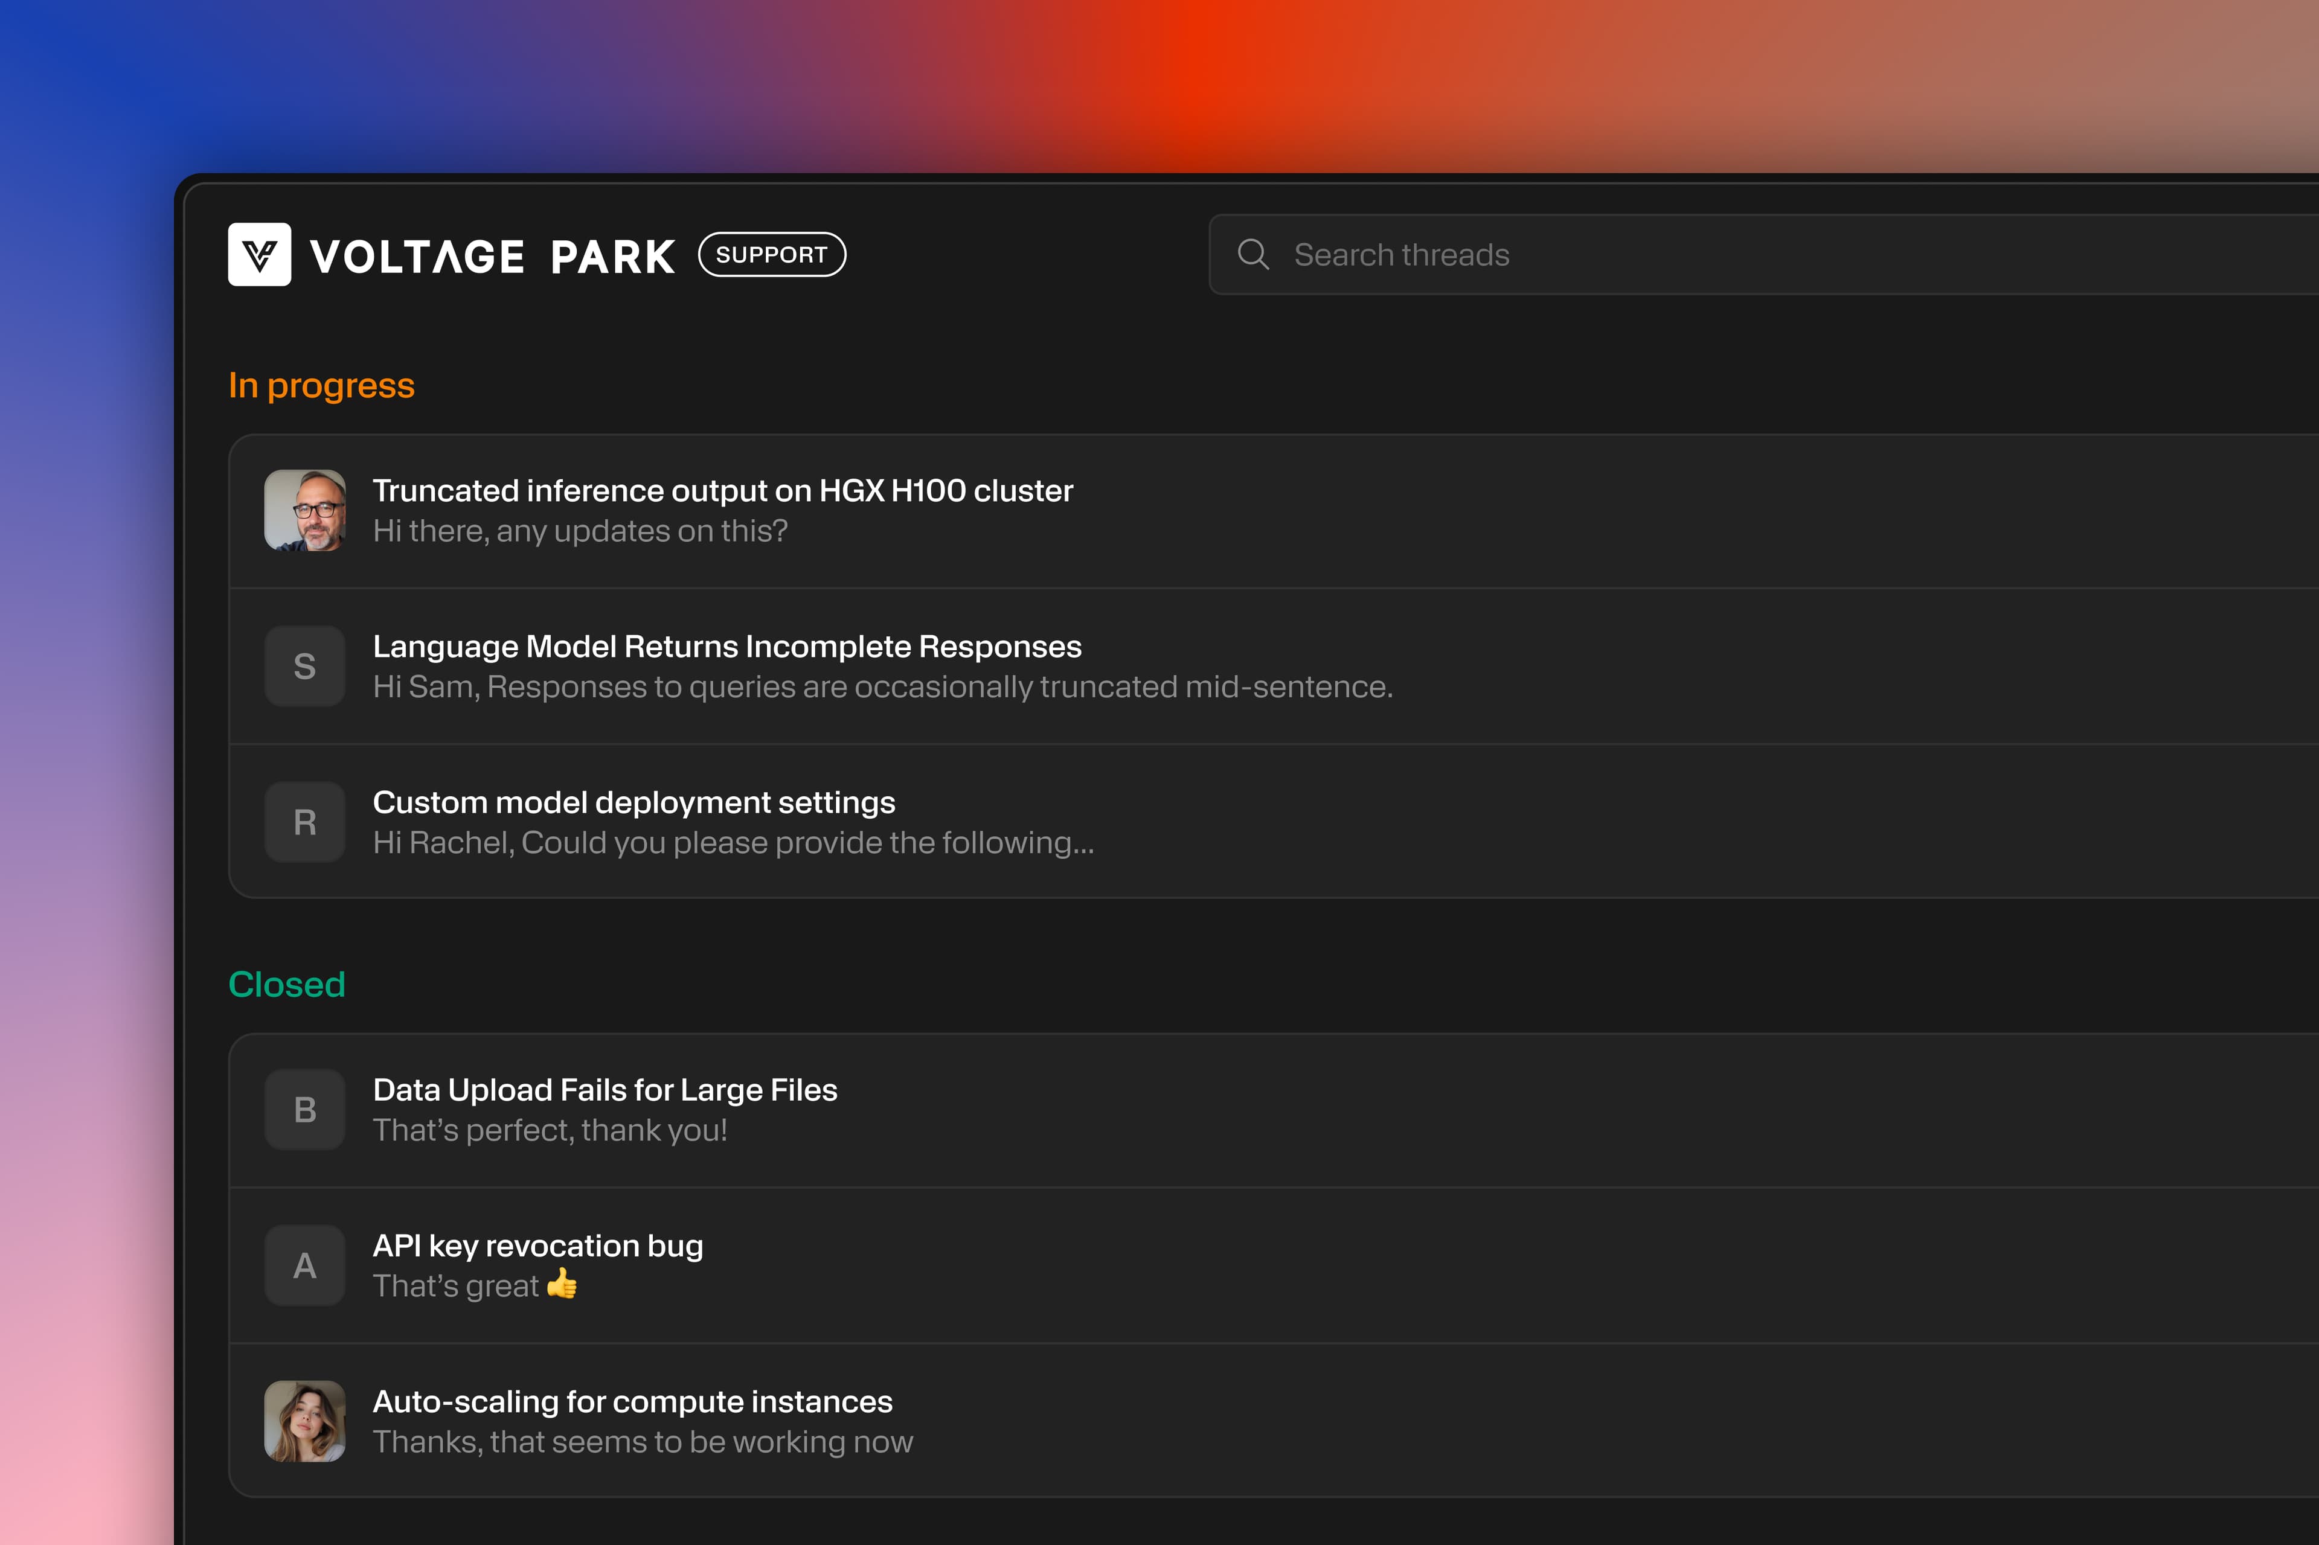Select the "S" avatar on the incomplete responses thread
Viewport: 2319px width, 1545px height.
click(304, 666)
